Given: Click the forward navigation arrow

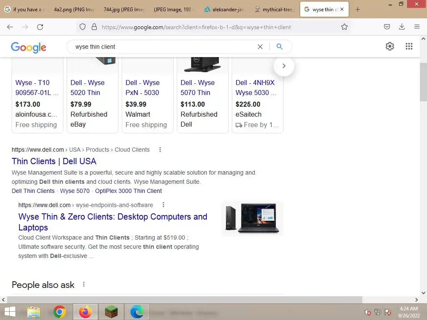Looking at the screenshot, I should tap(25, 27).
